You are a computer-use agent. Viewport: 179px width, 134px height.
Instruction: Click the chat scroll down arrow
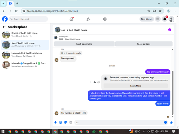click(173, 116)
